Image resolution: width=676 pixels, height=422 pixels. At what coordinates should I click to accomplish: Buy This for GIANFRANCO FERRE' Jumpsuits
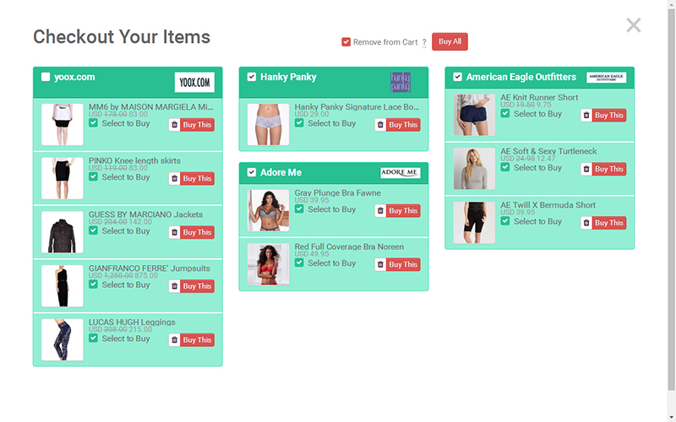pyautogui.click(x=197, y=286)
